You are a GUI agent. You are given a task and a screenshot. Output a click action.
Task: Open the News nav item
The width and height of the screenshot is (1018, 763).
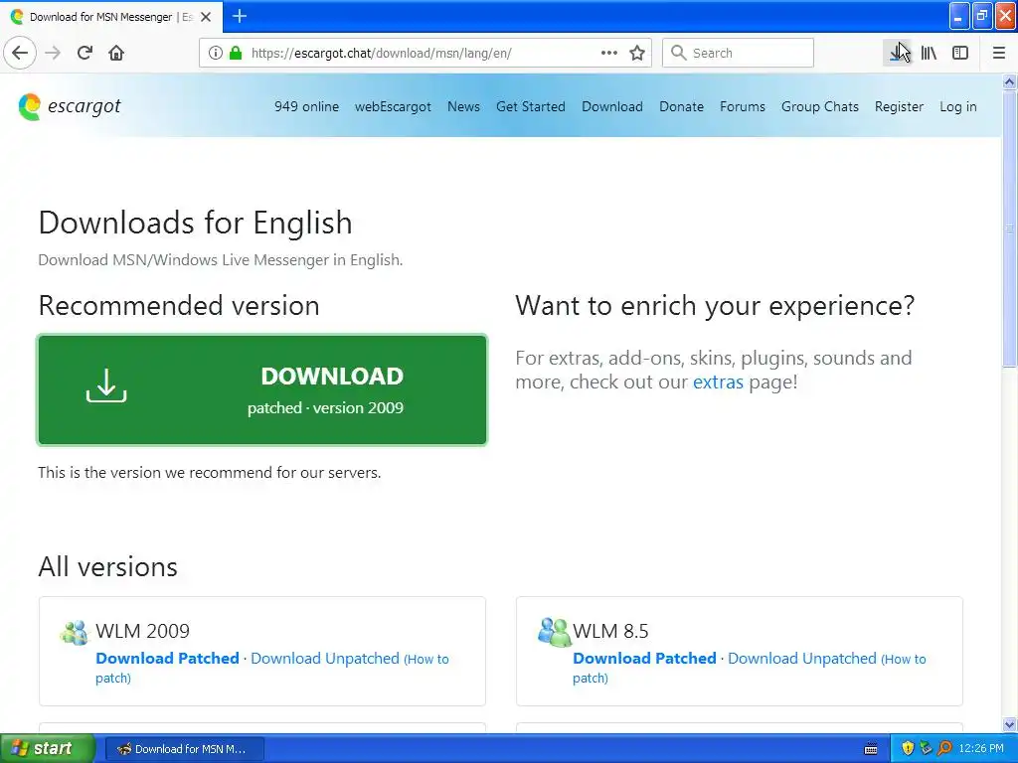[x=463, y=106]
